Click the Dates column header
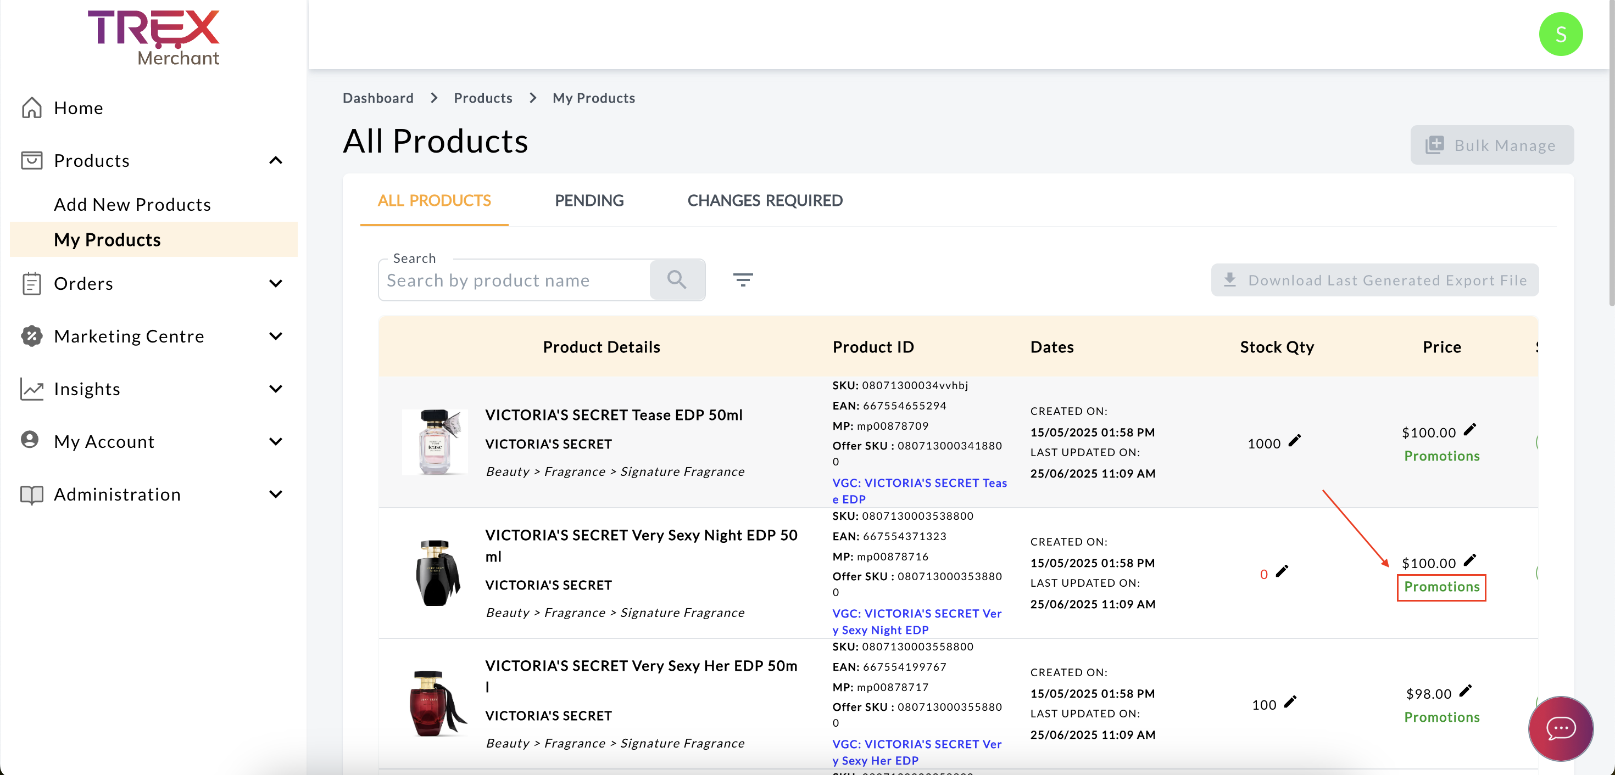Image resolution: width=1615 pixels, height=775 pixels. click(1051, 347)
